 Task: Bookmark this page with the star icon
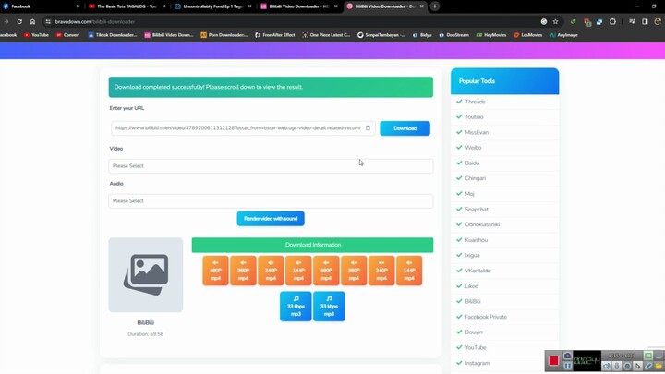point(555,21)
